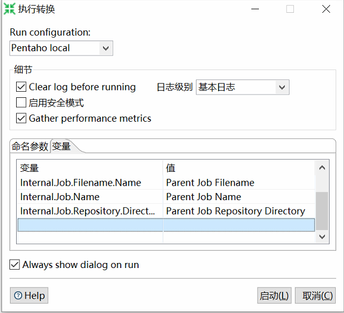
Task: Enable the 启用安全模式 checkbox
Action: click(x=21, y=103)
